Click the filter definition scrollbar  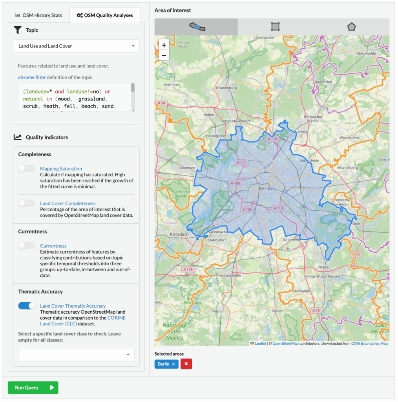133,88
